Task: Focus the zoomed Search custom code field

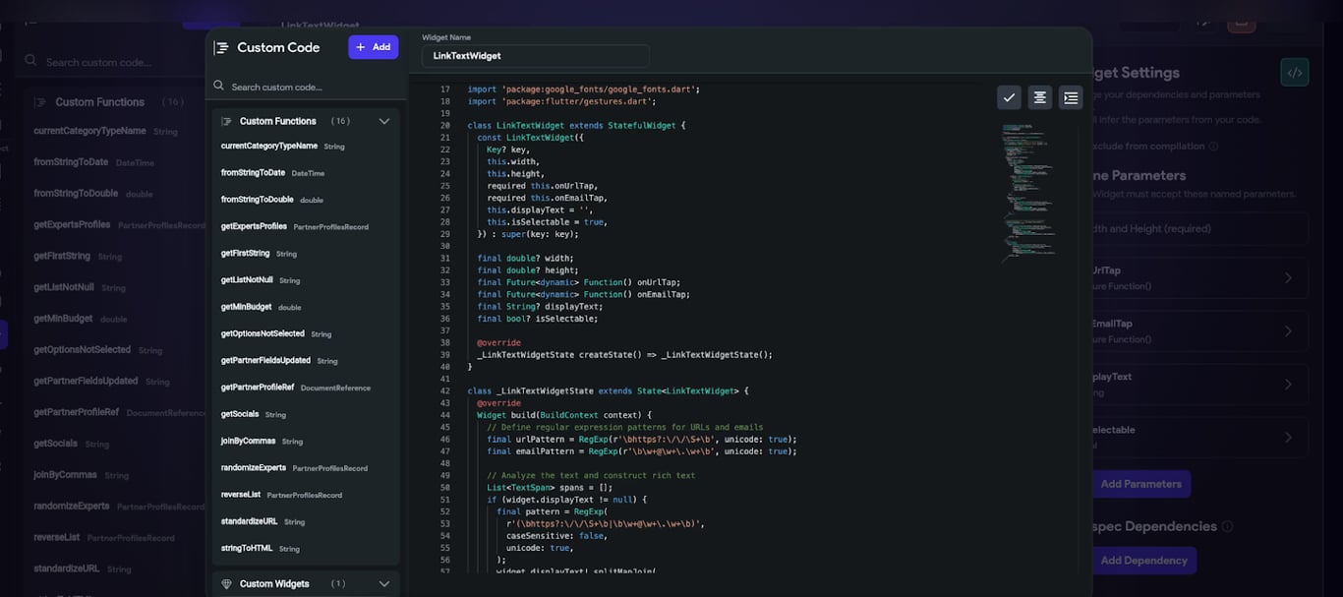Action: pyautogui.click(x=306, y=87)
